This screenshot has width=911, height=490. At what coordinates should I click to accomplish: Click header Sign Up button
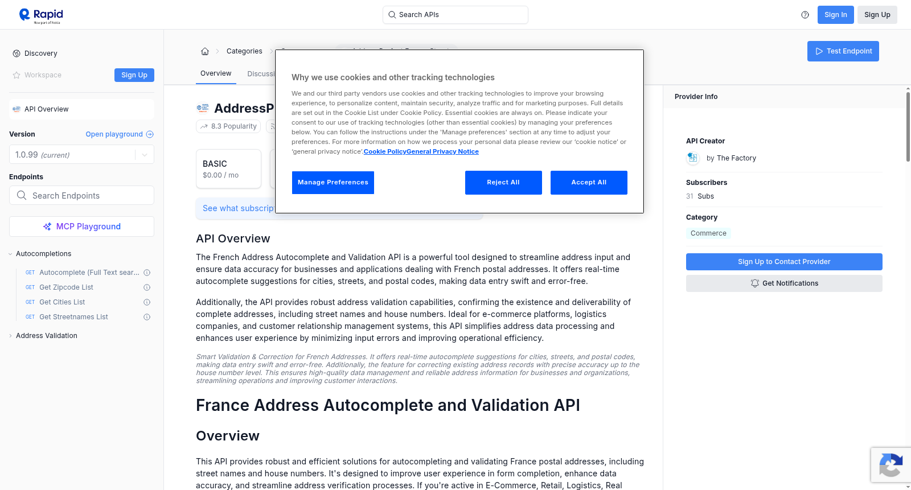tap(877, 15)
